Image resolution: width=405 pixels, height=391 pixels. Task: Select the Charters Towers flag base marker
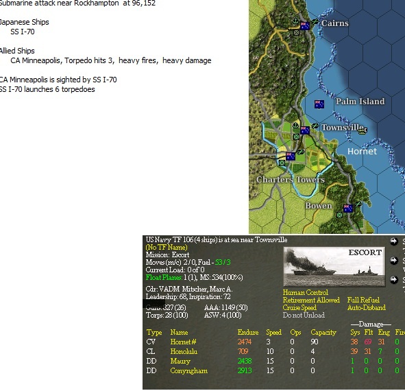pyautogui.click(x=291, y=156)
